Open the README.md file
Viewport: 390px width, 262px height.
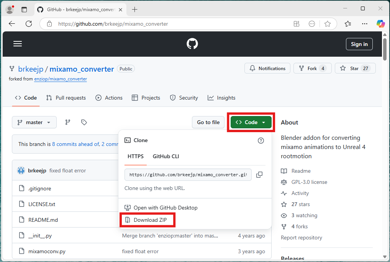(43, 220)
